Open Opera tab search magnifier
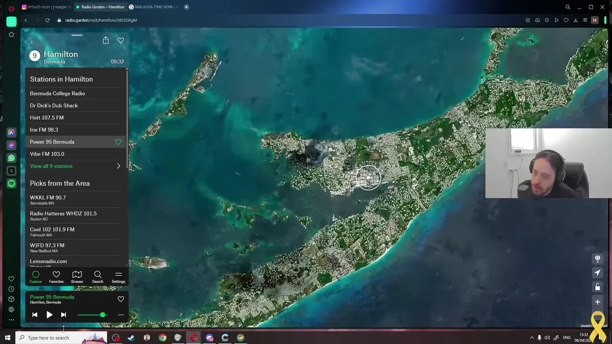 click(x=568, y=7)
